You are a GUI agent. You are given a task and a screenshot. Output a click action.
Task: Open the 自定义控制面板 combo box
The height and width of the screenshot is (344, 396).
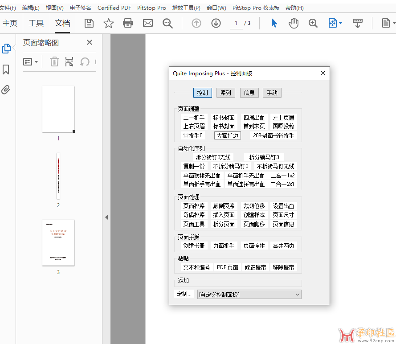click(249, 295)
